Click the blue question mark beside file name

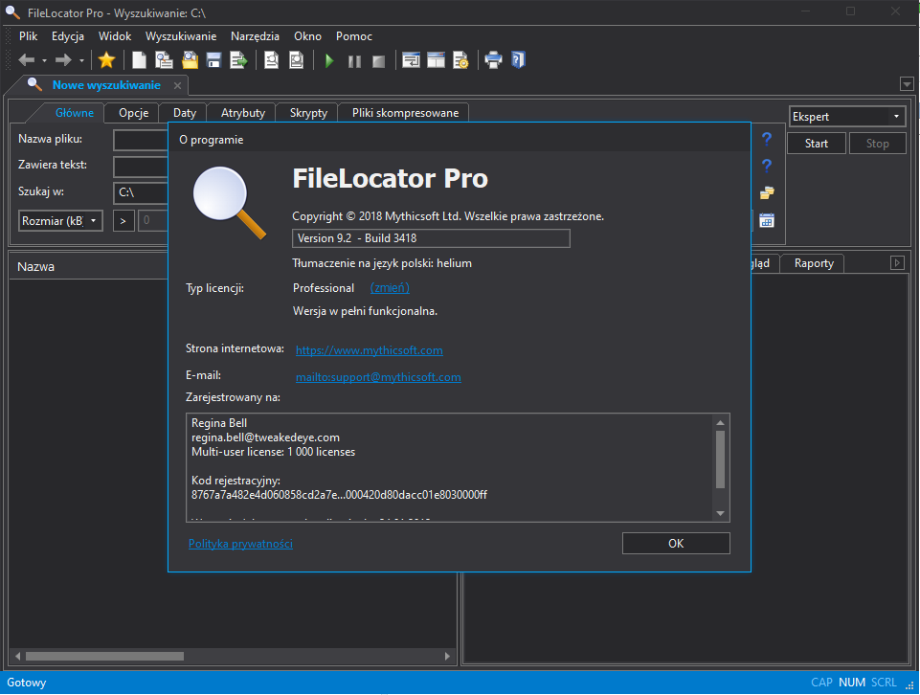pos(766,139)
